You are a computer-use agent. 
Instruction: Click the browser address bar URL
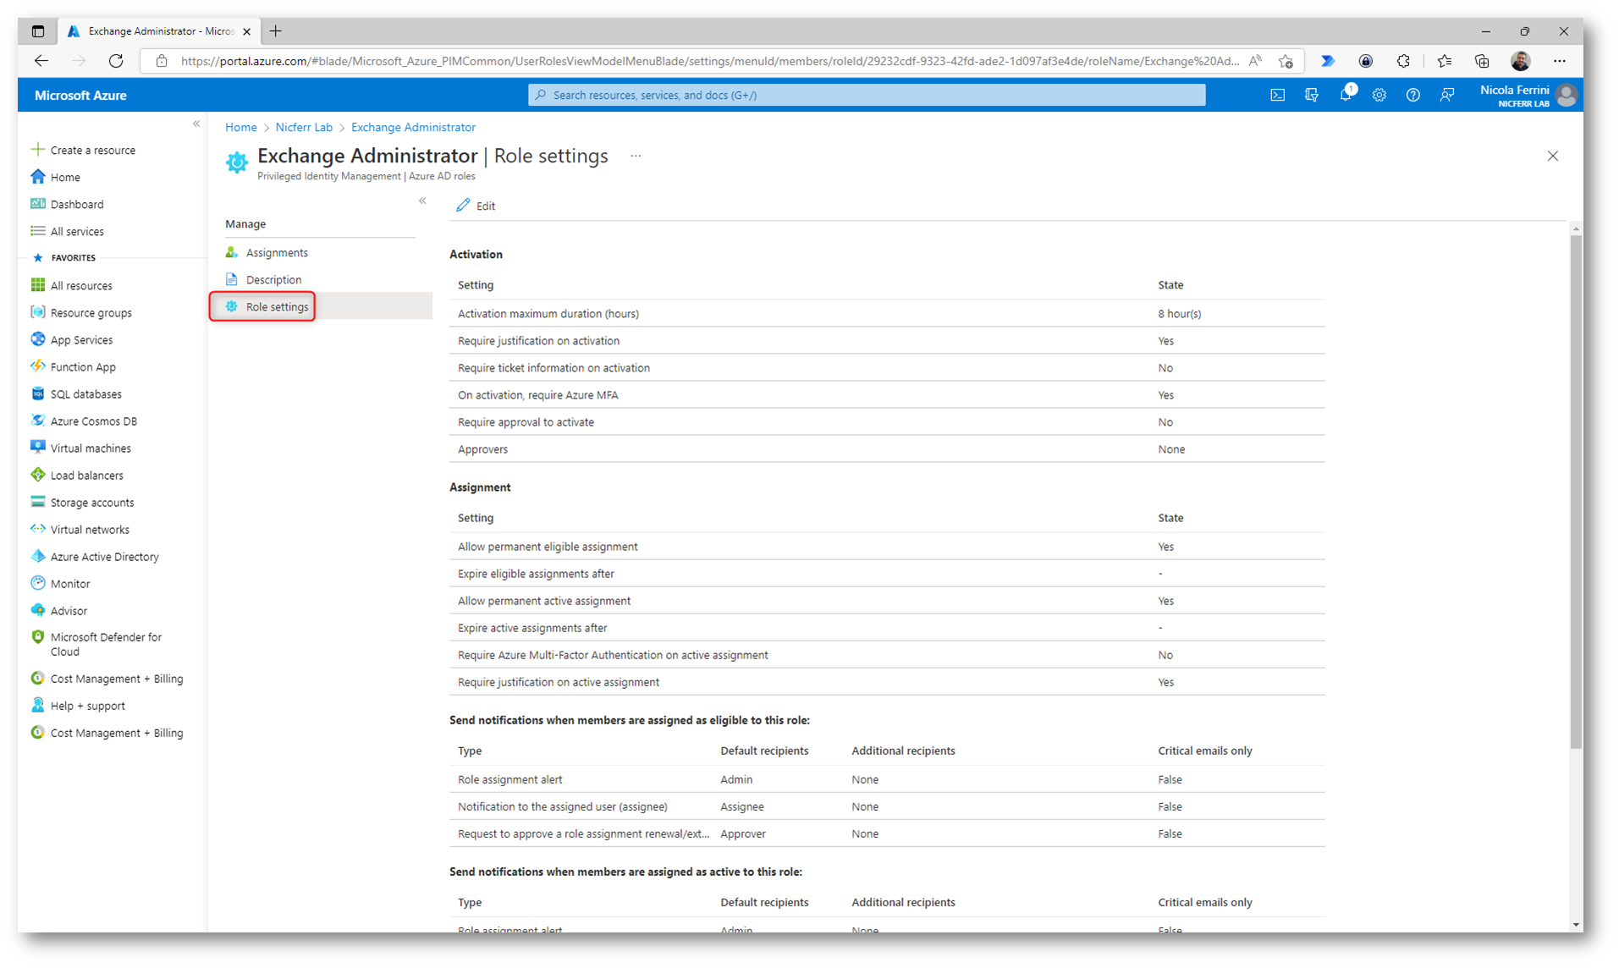(709, 61)
